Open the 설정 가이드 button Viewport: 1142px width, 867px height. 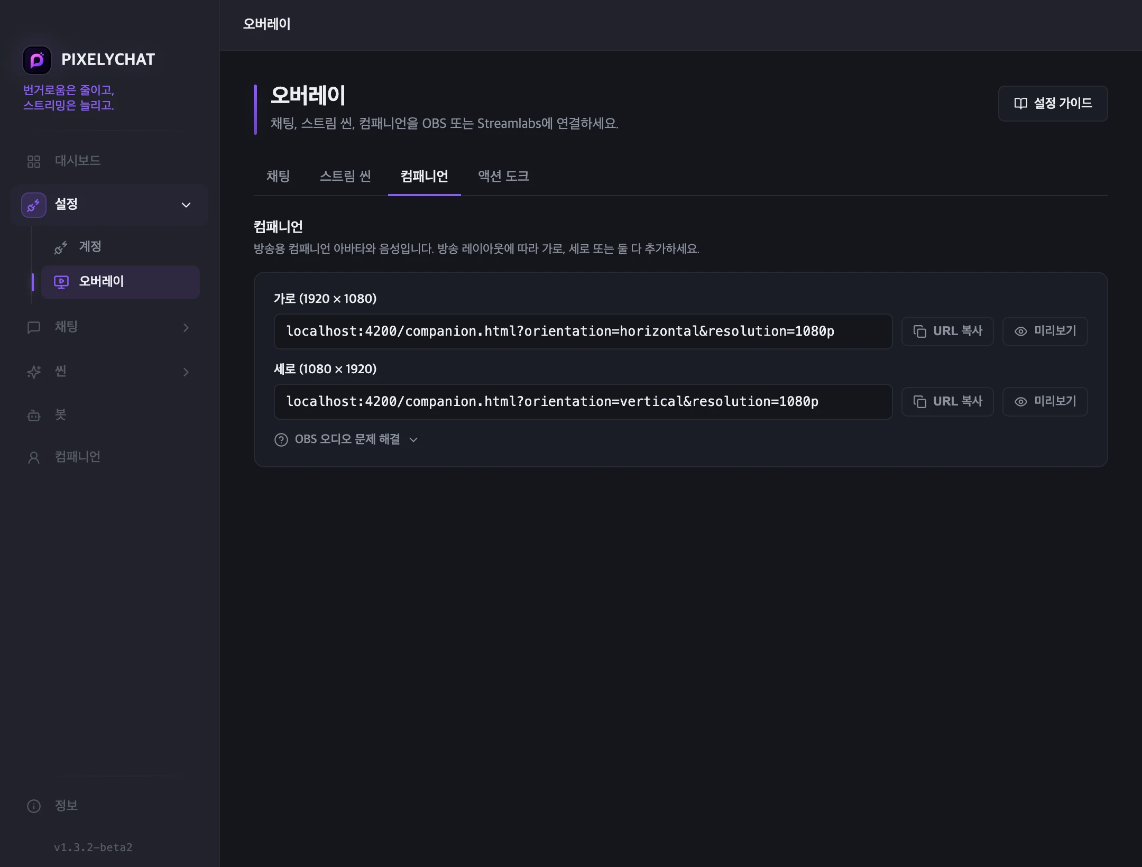1053,104
